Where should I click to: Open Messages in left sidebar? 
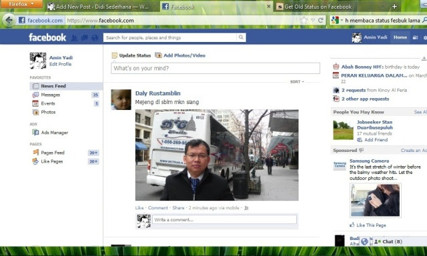(x=51, y=95)
